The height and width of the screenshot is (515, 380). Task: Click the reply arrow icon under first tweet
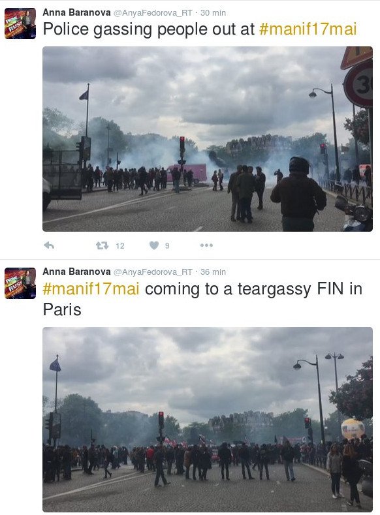(49, 245)
